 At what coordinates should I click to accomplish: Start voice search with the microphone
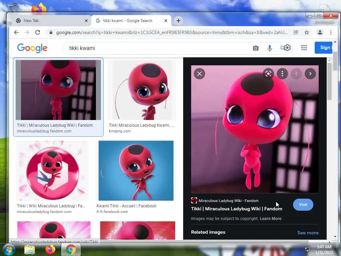(270, 48)
